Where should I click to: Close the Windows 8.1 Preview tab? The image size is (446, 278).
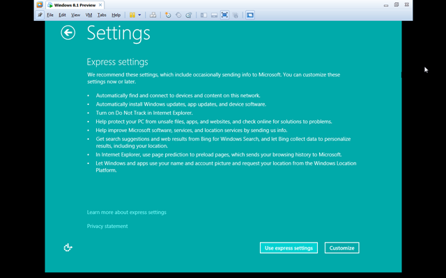(x=100, y=5)
